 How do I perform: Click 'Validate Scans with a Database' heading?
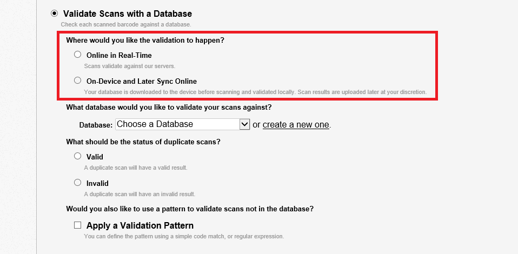(128, 14)
